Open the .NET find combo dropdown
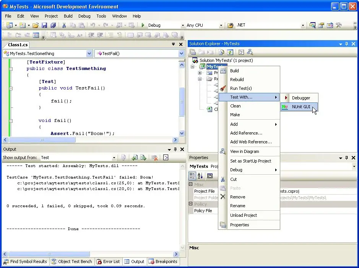This screenshot has width=359, height=268. [303, 25]
